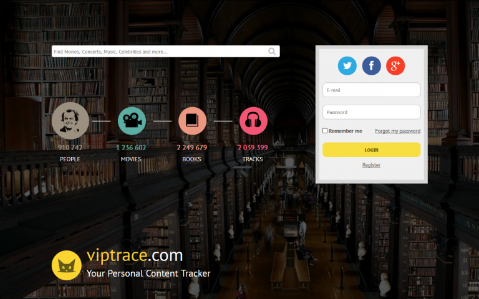Click Forgot my password link
The height and width of the screenshot is (299, 479).
[x=397, y=131]
